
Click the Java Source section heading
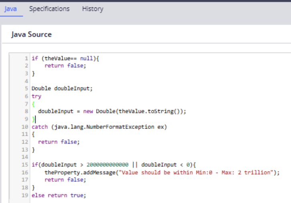[x=31, y=34]
